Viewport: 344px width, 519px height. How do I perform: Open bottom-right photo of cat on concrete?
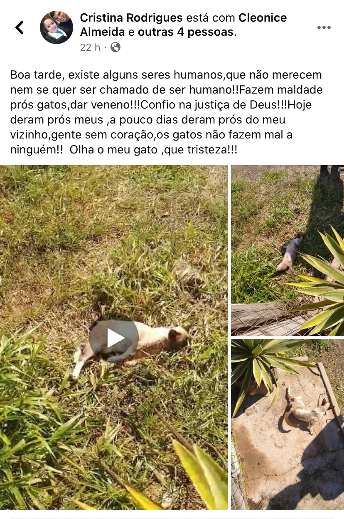287,425
